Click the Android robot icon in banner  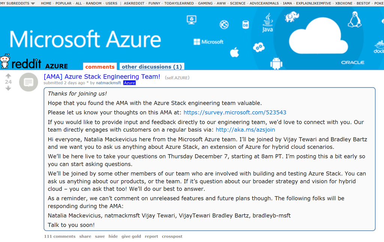276,63
